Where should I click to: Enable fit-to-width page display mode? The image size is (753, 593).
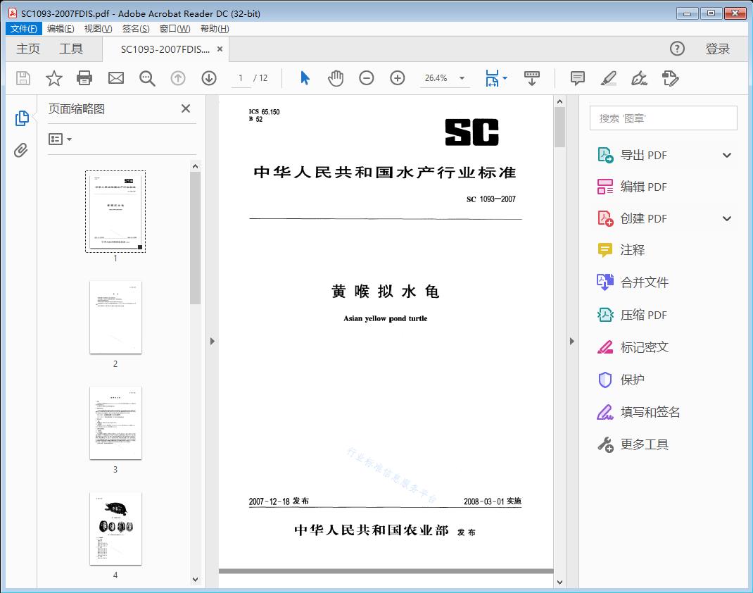tap(491, 78)
